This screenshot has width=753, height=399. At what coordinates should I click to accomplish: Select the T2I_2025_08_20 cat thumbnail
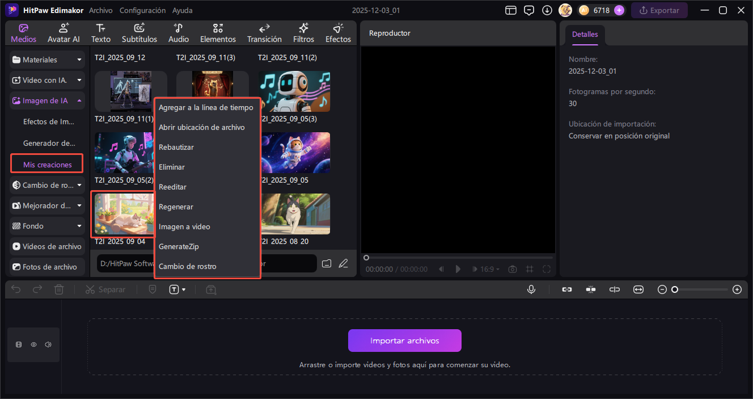pyautogui.click(x=294, y=214)
